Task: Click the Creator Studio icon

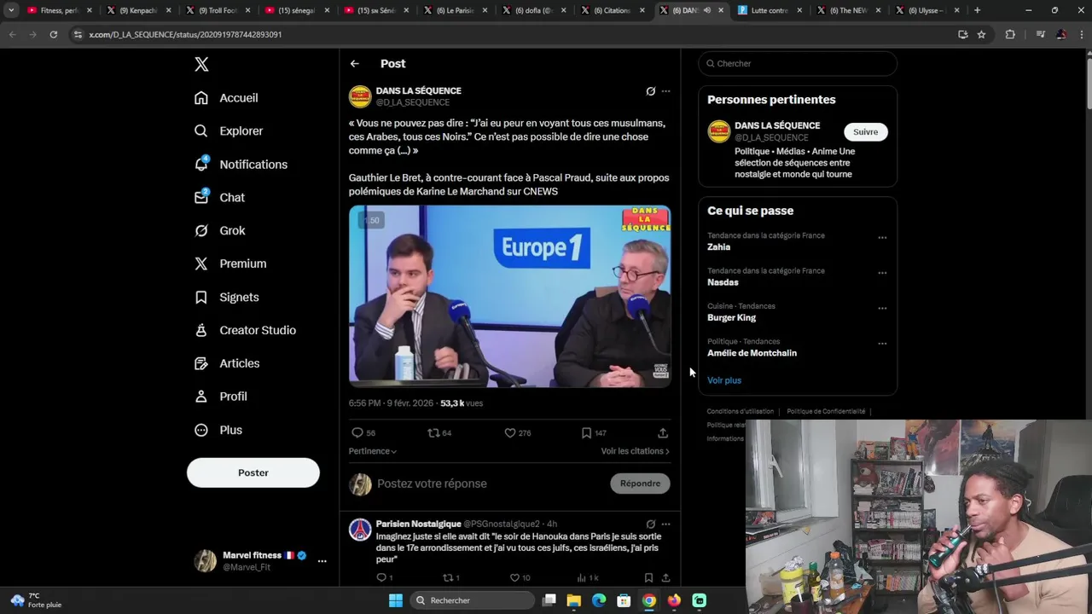Action: click(x=201, y=330)
